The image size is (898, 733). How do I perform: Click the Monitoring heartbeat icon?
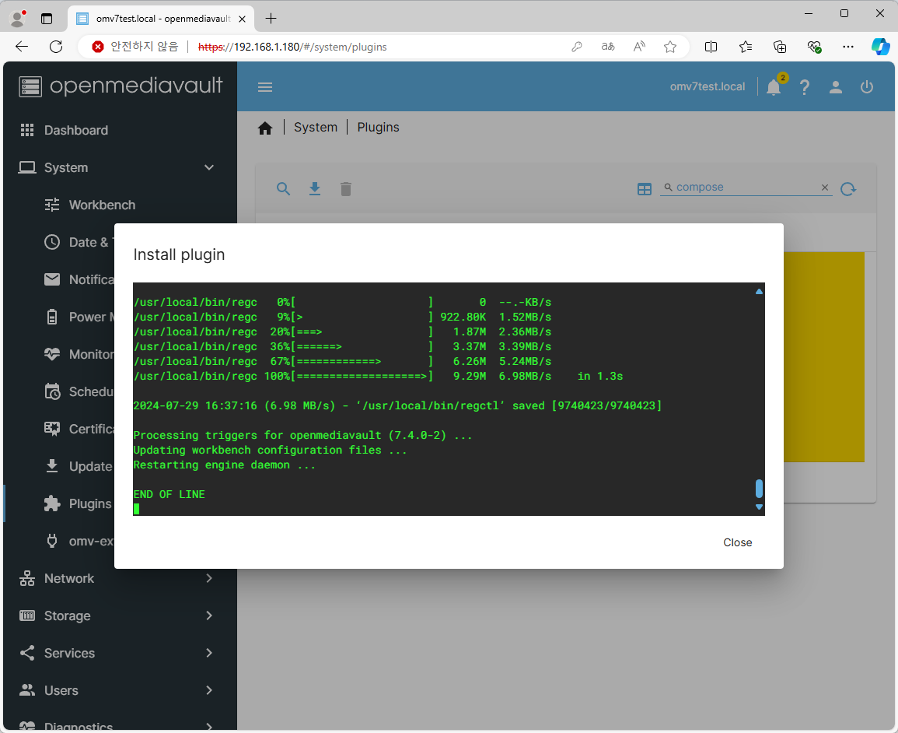coord(52,354)
